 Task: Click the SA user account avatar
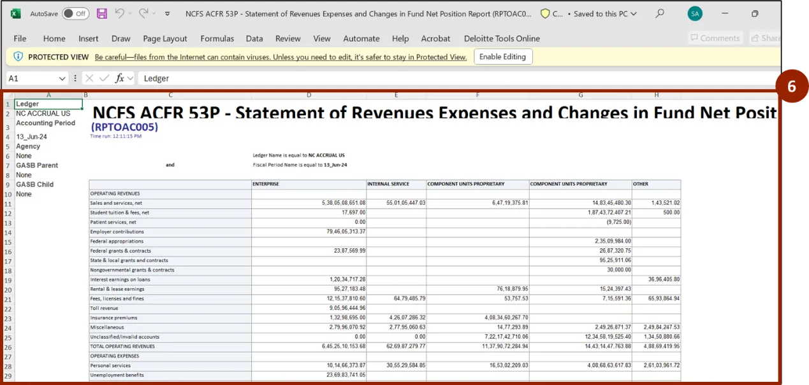pyautogui.click(x=695, y=13)
